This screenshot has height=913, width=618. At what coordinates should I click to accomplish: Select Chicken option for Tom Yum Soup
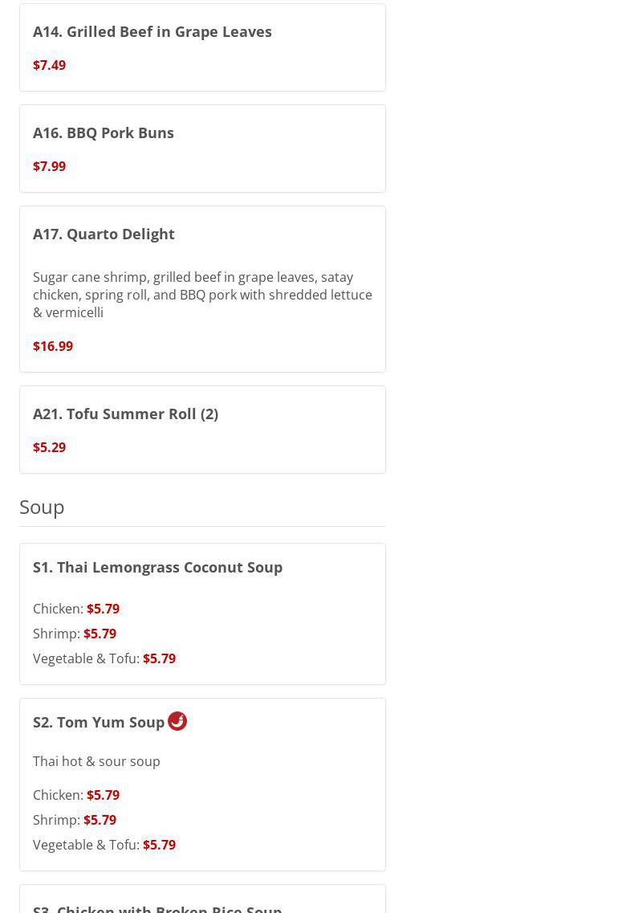[x=76, y=795]
